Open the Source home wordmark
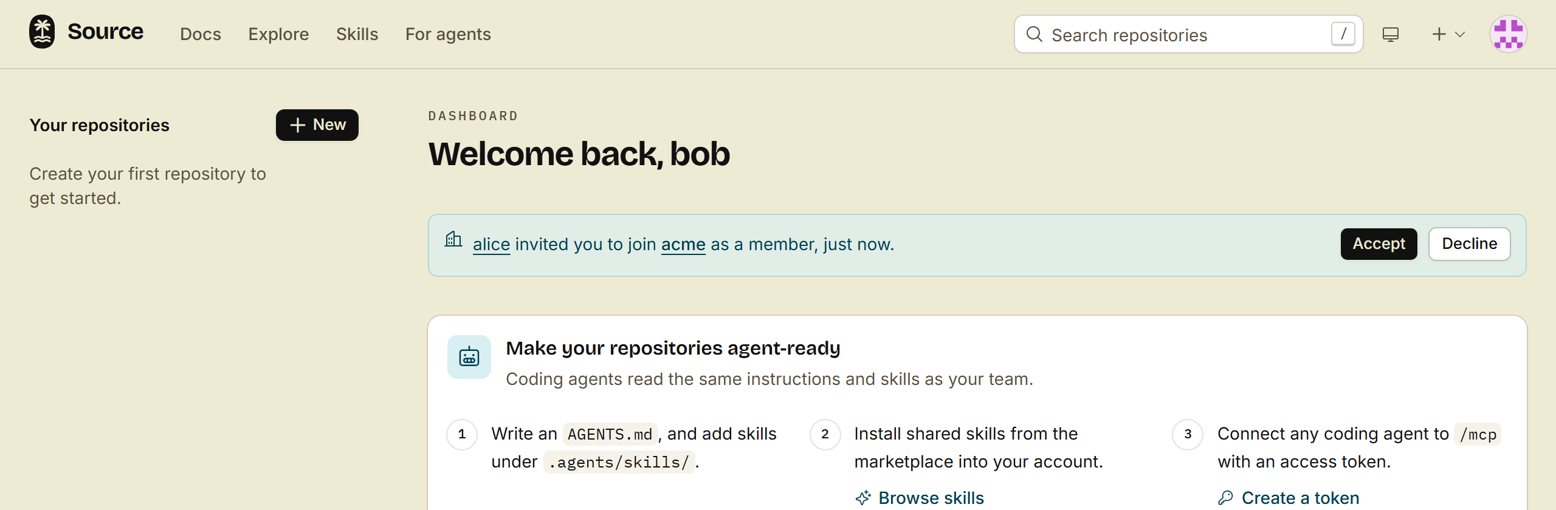Viewport: 1556px width, 510px height. 105,32
